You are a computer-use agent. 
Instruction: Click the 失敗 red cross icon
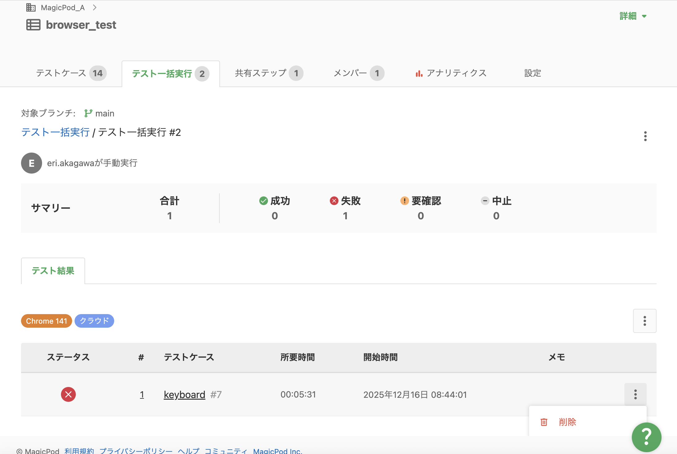point(334,201)
